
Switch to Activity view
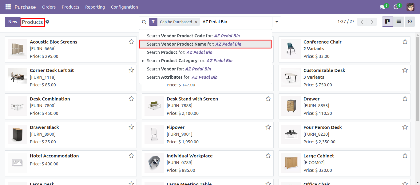coord(410,22)
